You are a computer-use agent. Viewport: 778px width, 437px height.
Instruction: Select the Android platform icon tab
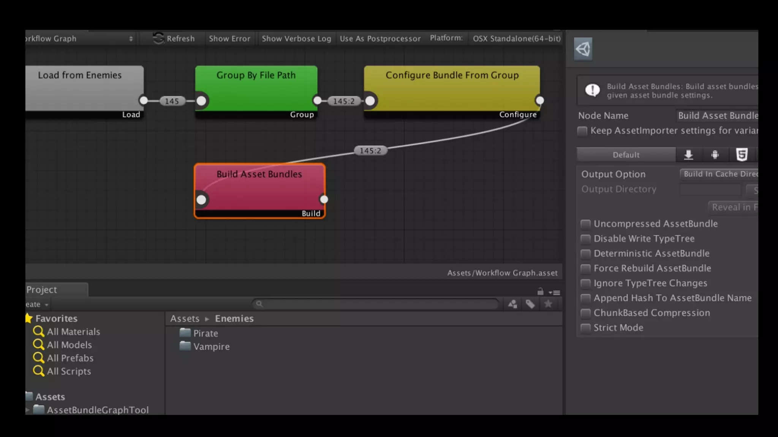point(715,155)
